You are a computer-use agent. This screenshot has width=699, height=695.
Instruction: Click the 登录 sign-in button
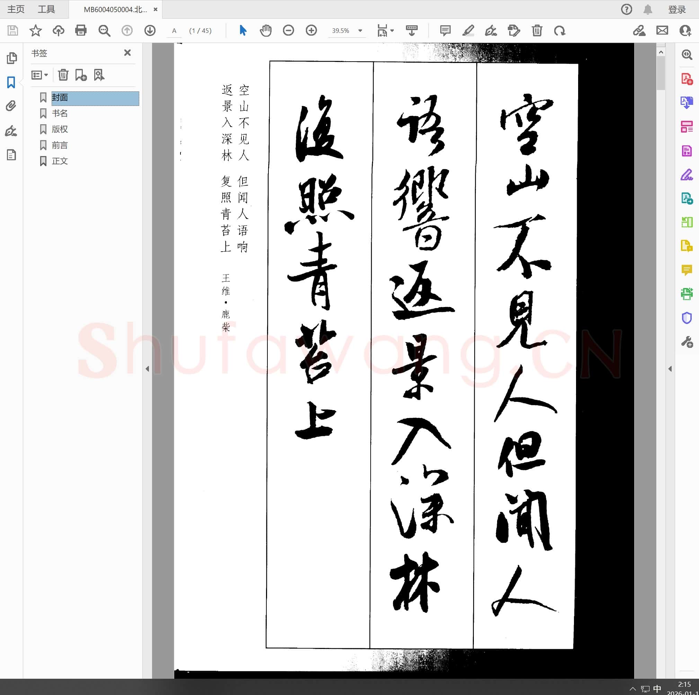(676, 9)
